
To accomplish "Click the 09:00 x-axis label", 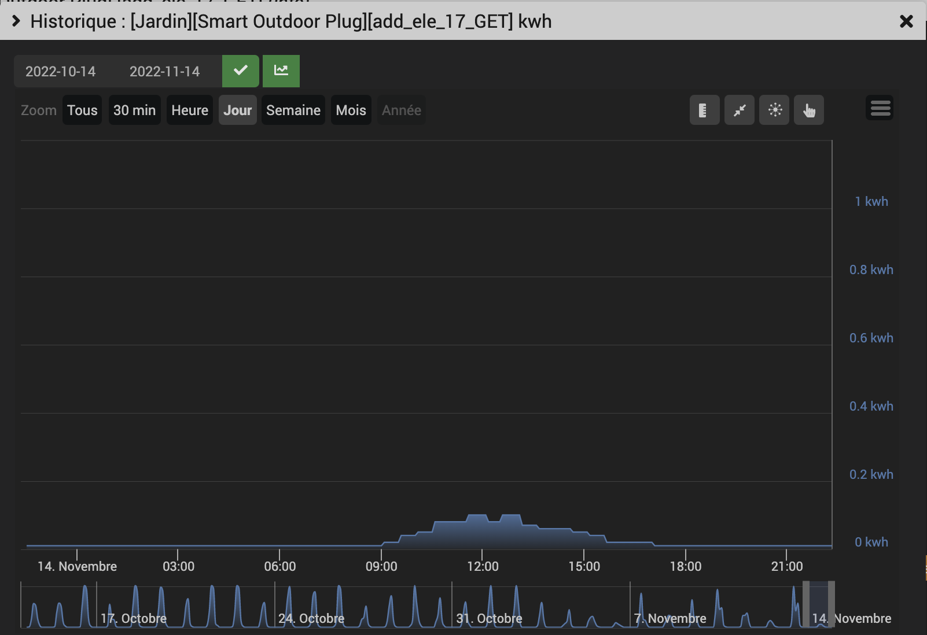I will coord(381,566).
